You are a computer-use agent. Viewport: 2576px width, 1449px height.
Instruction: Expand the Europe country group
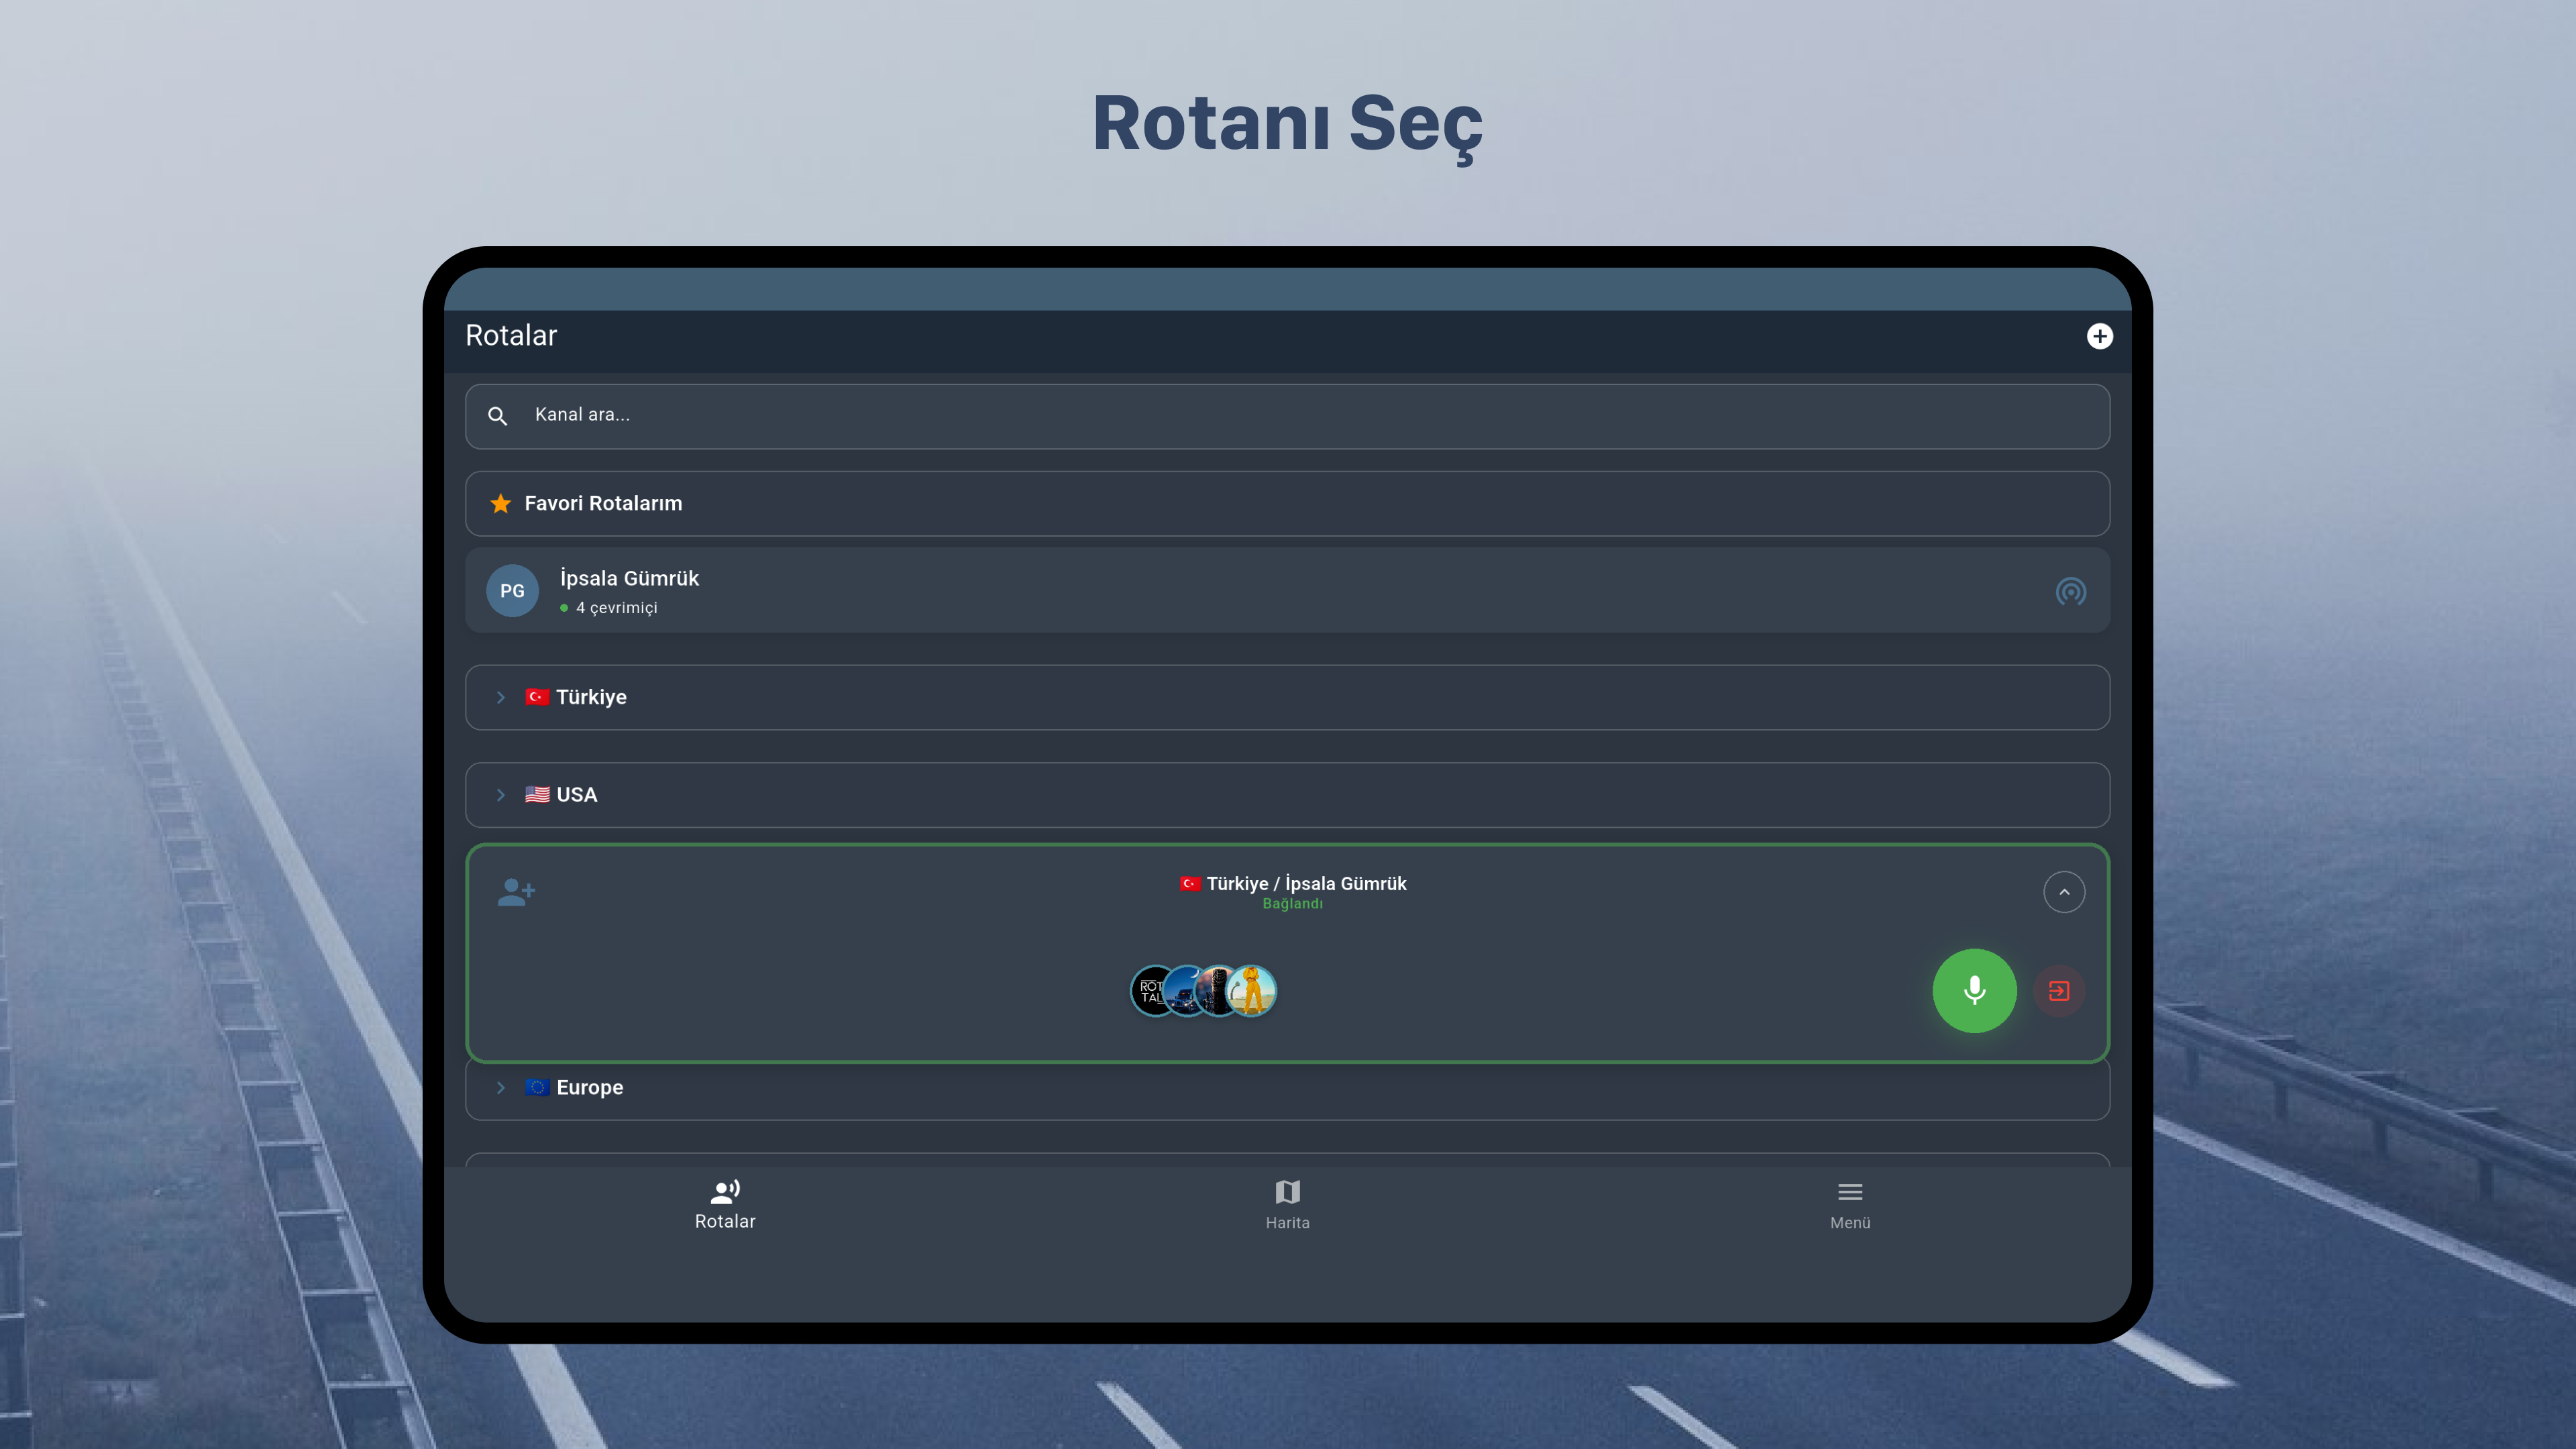pos(501,1087)
